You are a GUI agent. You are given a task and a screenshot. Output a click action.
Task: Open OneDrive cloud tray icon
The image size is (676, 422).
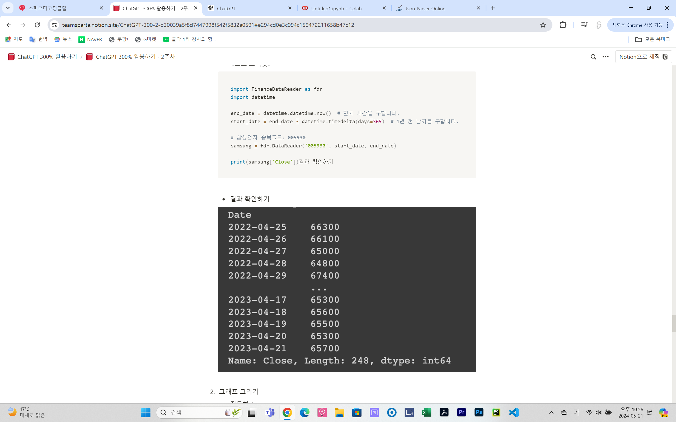pos(564,413)
